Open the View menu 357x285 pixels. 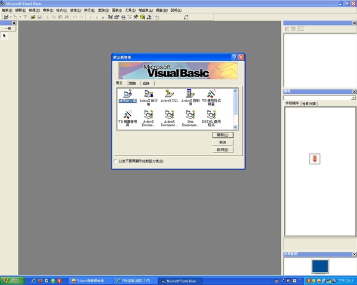pyautogui.click(x=34, y=10)
